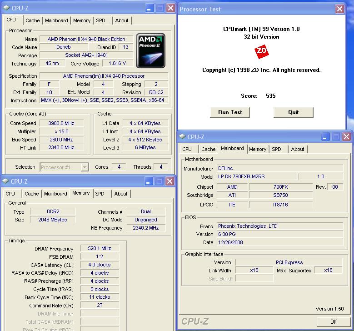Screen dimensions: 354x331
Task: Select About tab in Mainboard window
Action: pos(298,149)
